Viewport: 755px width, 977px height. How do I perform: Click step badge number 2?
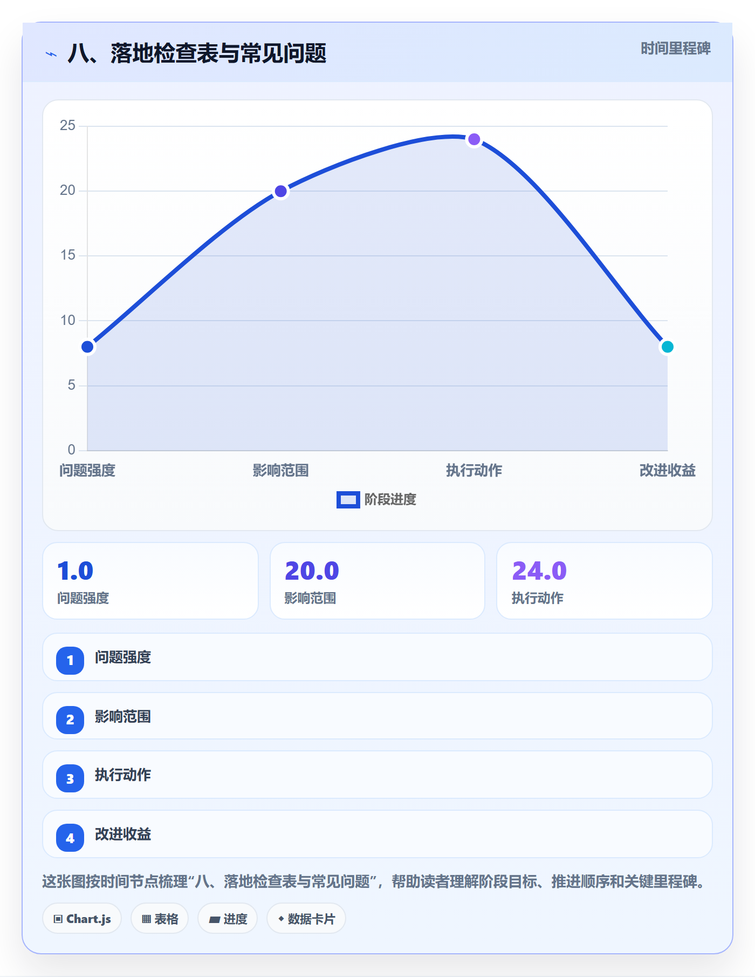coord(70,720)
